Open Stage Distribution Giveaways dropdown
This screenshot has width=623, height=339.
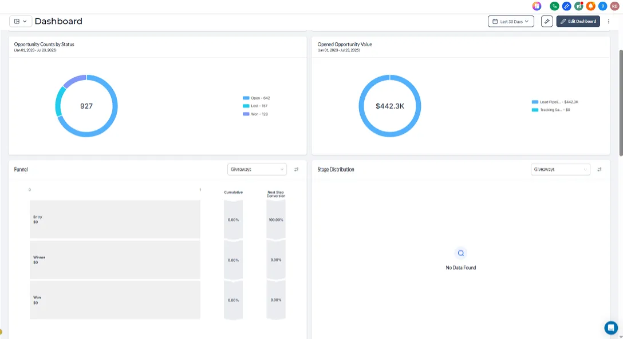click(x=560, y=169)
